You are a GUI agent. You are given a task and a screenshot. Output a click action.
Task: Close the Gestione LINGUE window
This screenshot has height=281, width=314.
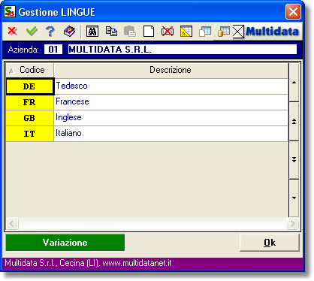[x=293, y=12]
